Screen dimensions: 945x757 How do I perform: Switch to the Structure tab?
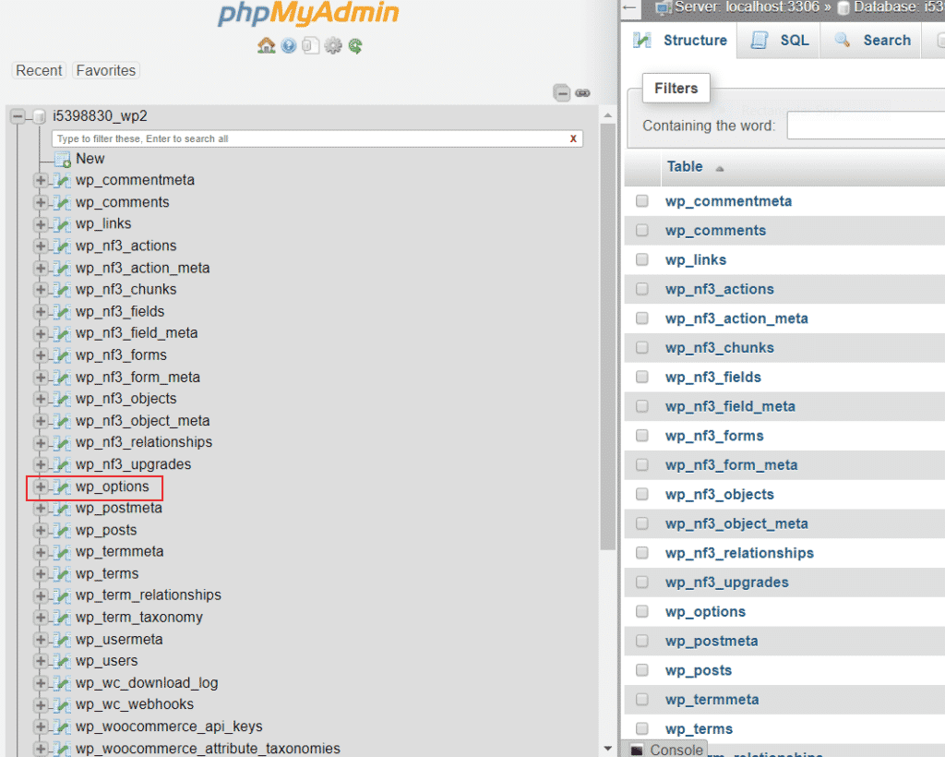pos(680,41)
